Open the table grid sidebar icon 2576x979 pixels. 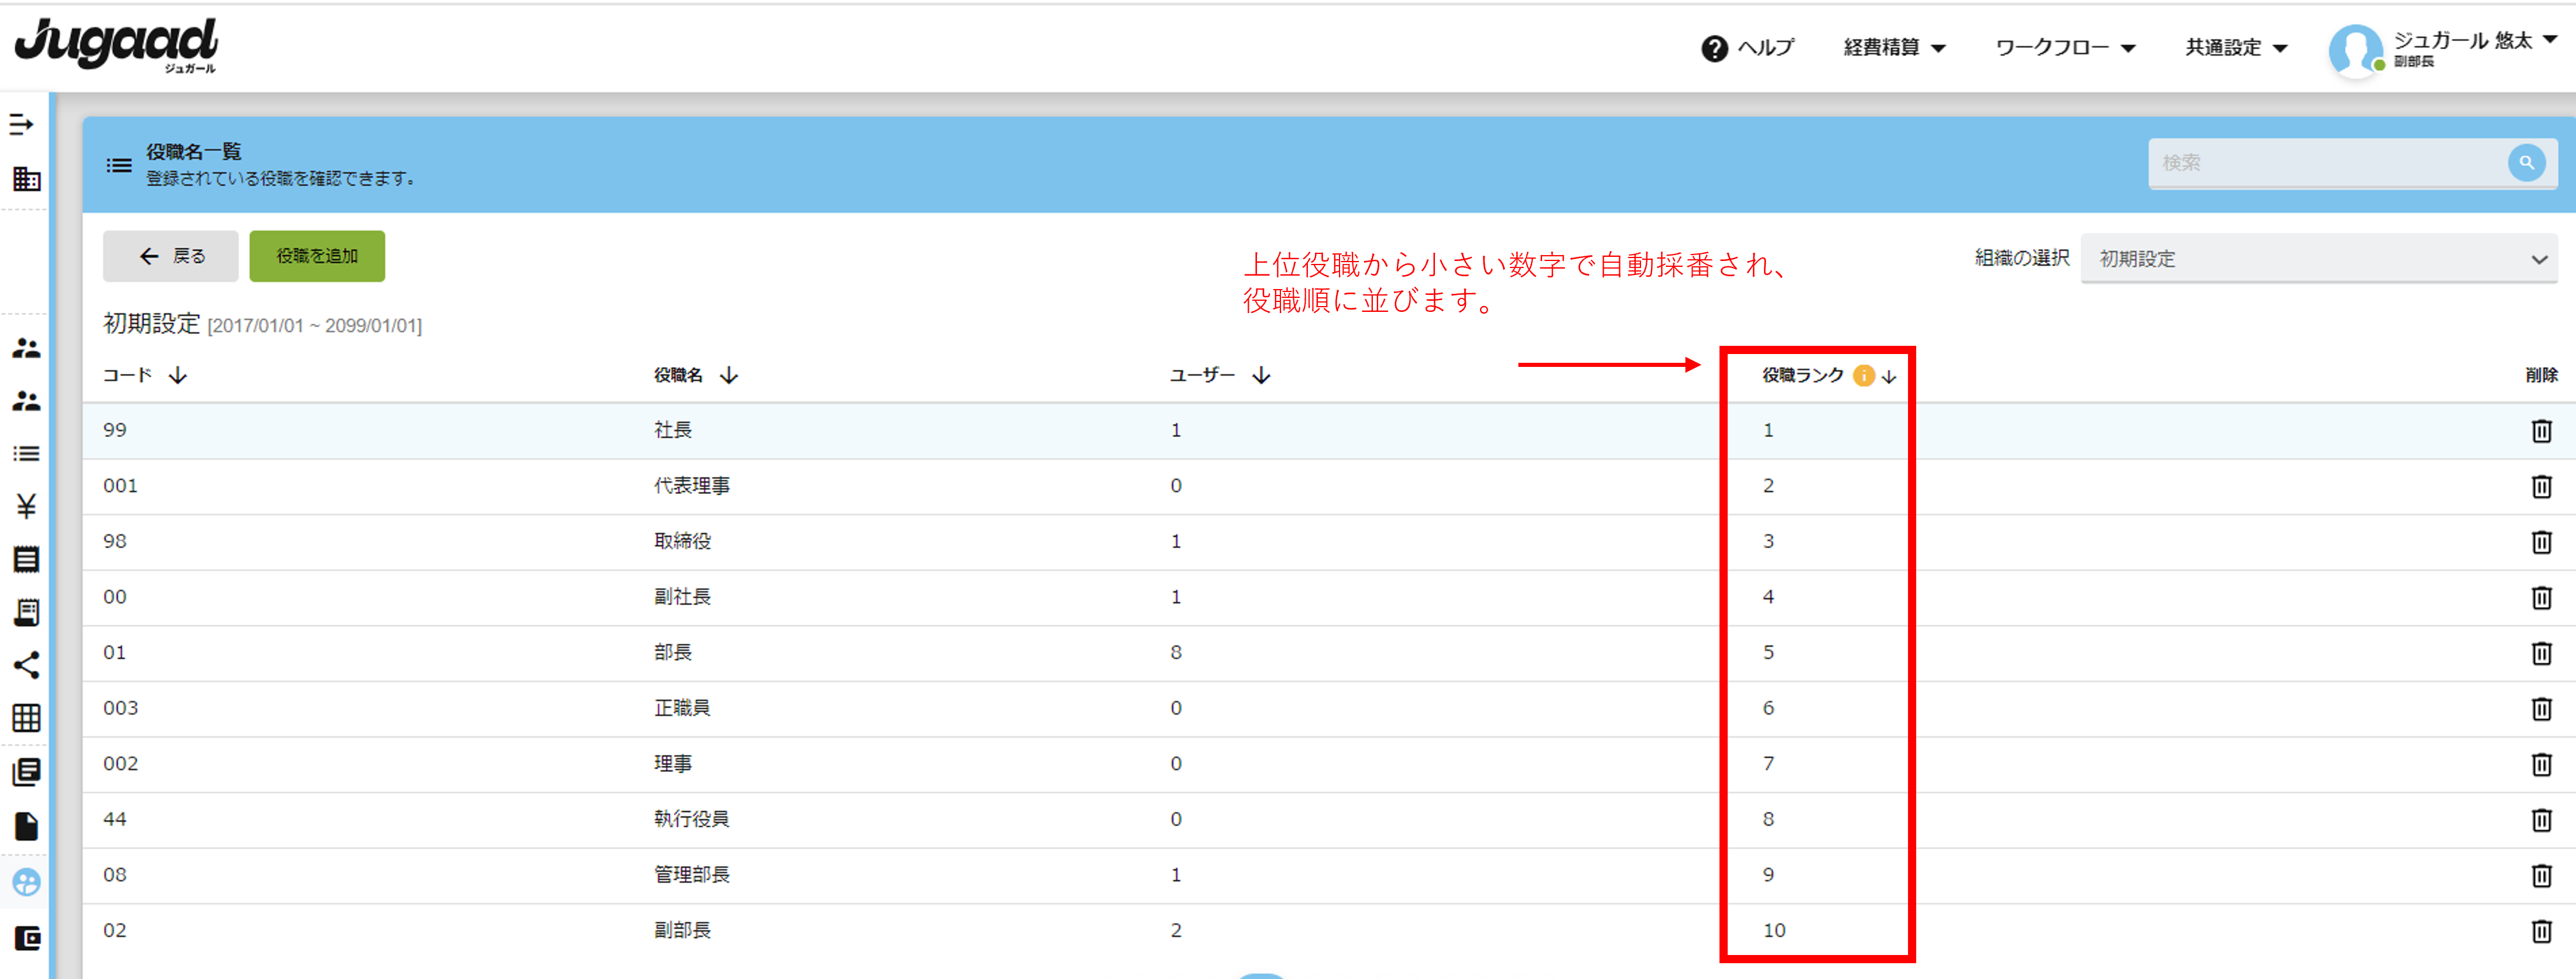(26, 718)
